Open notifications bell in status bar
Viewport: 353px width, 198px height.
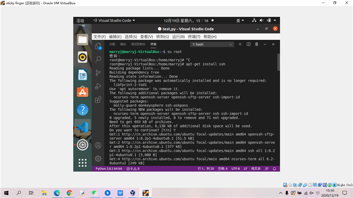[x=274, y=169]
